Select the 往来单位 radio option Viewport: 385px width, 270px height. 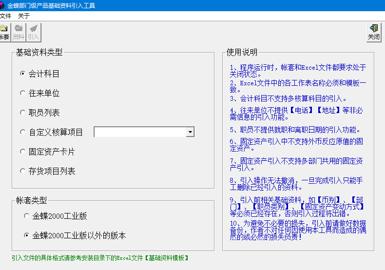pyautogui.click(x=22, y=93)
